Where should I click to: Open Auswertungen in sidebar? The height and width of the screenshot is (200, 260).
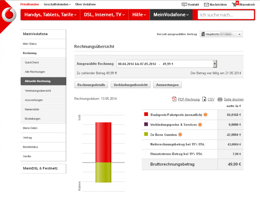point(43,100)
